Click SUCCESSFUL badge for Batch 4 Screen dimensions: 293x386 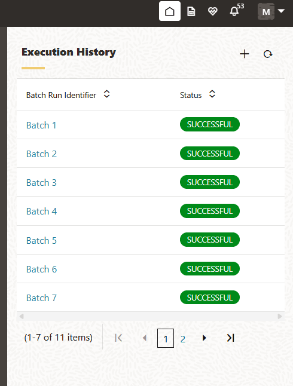[210, 211]
